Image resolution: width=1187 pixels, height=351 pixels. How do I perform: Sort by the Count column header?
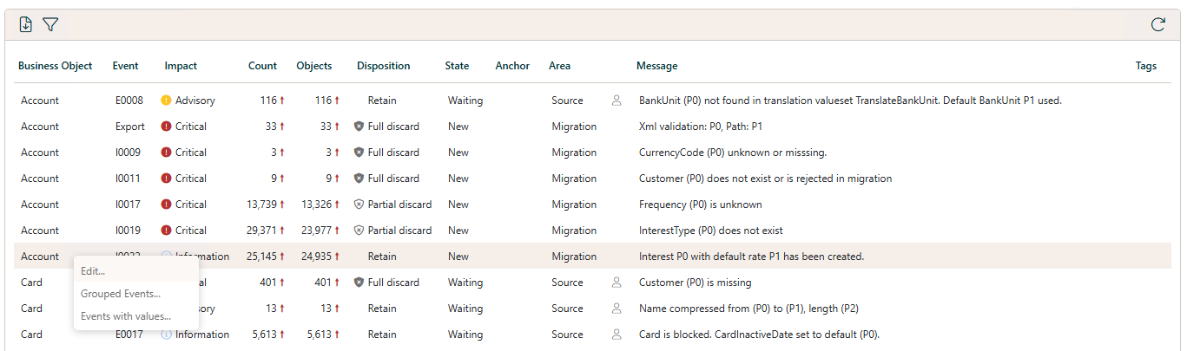(262, 66)
